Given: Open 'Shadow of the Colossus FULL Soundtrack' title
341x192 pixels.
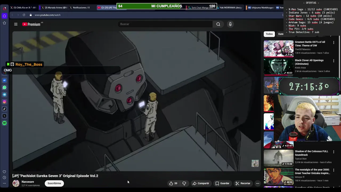Looking at the screenshot, I should coord(311,153).
